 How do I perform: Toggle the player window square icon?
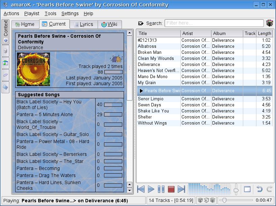(247, 189)
